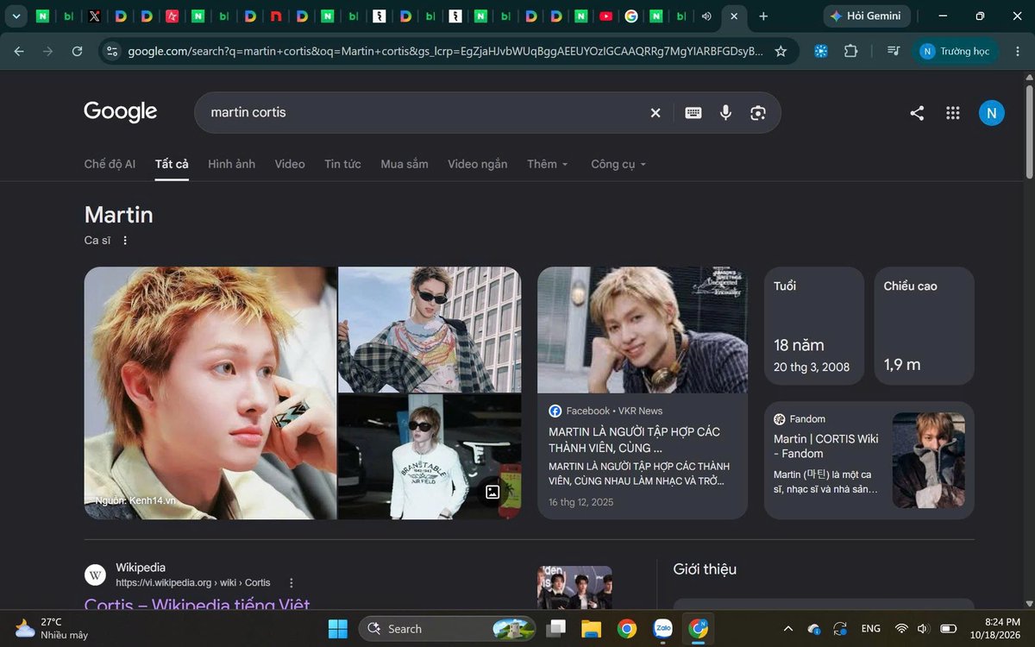Open the Facebook card photo of Martin
Viewport: 1035px width, 647px height.
coord(643,330)
